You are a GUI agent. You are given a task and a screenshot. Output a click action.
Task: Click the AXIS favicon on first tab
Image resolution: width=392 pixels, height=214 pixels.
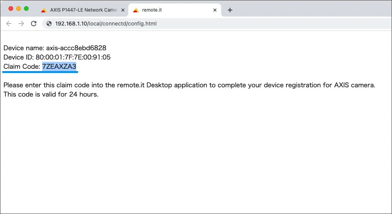pyautogui.click(x=44, y=10)
